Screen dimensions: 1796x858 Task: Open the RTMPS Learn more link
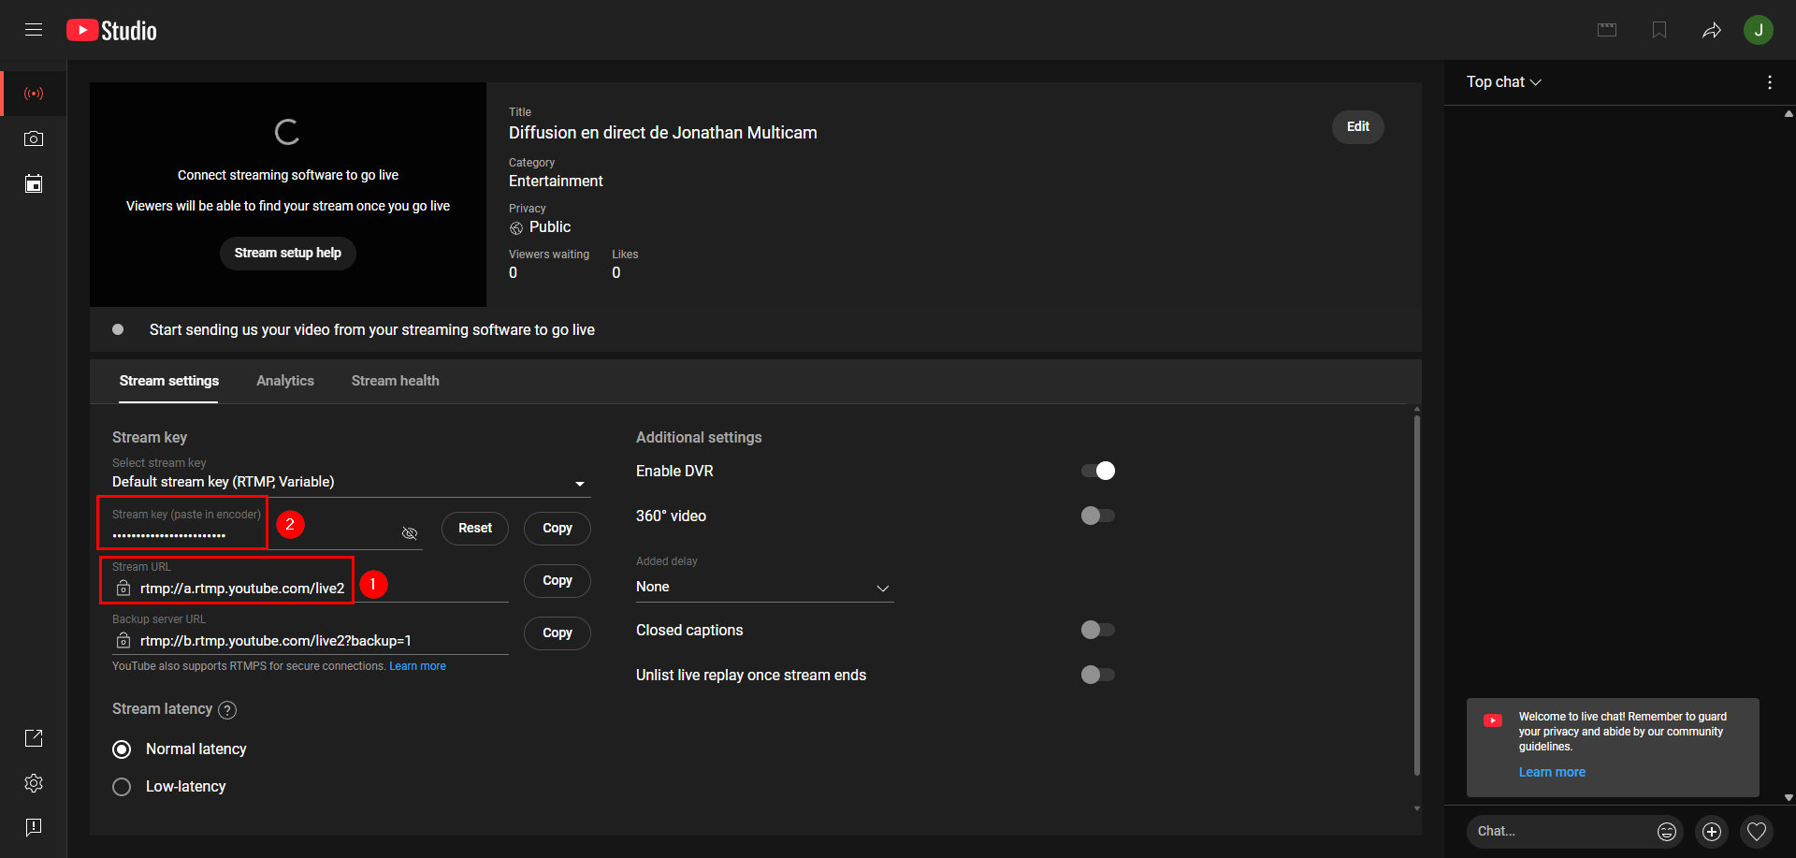click(x=418, y=666)
